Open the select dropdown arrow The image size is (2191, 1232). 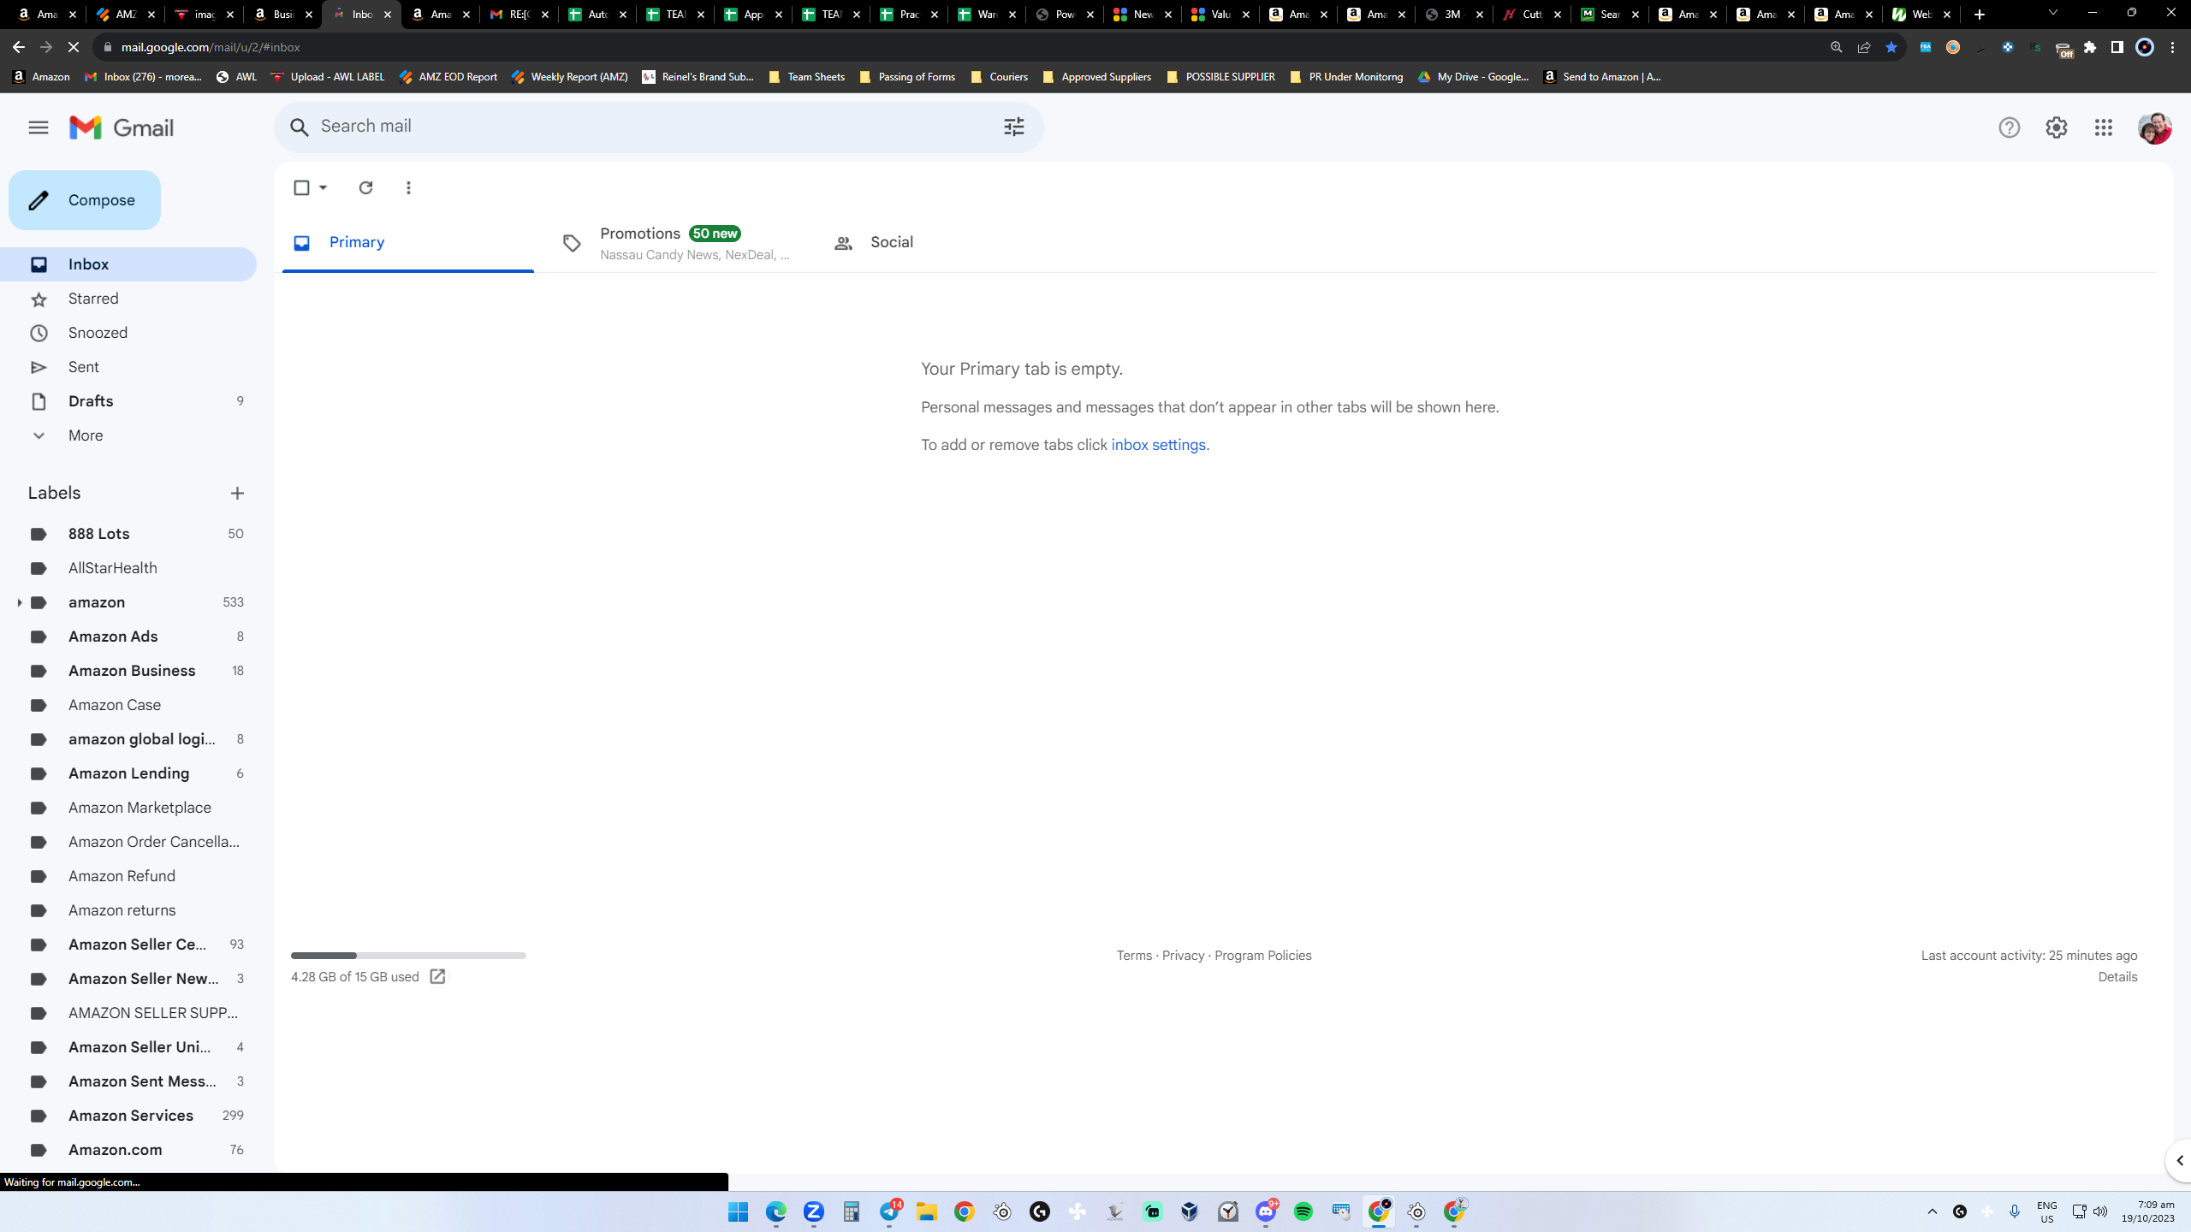point(324,187)
